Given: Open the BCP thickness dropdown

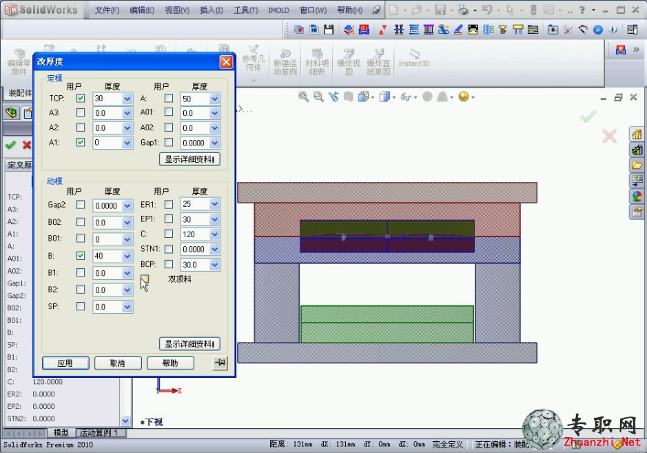Looking at the screenshot, I should (x=214, y=264).
